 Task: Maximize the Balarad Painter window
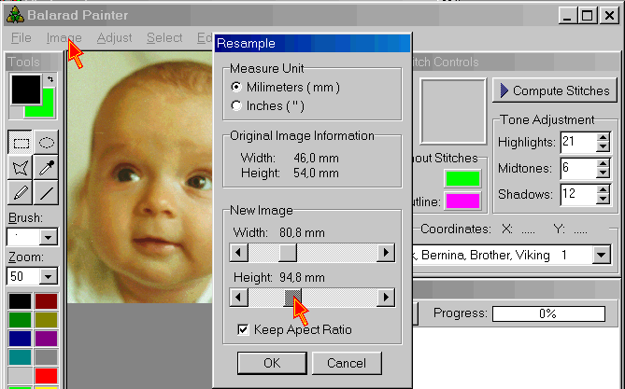tap(587, 15)
